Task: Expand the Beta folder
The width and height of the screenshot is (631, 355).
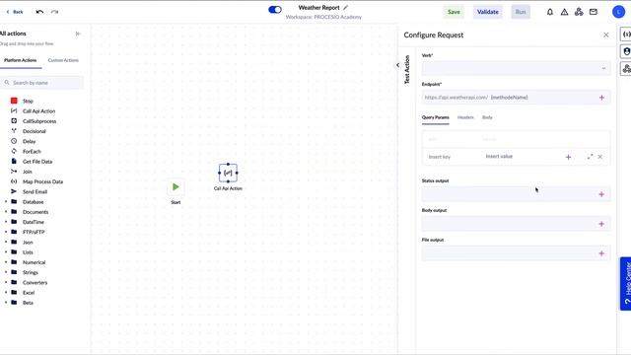Action: click(x=6, y=303)
